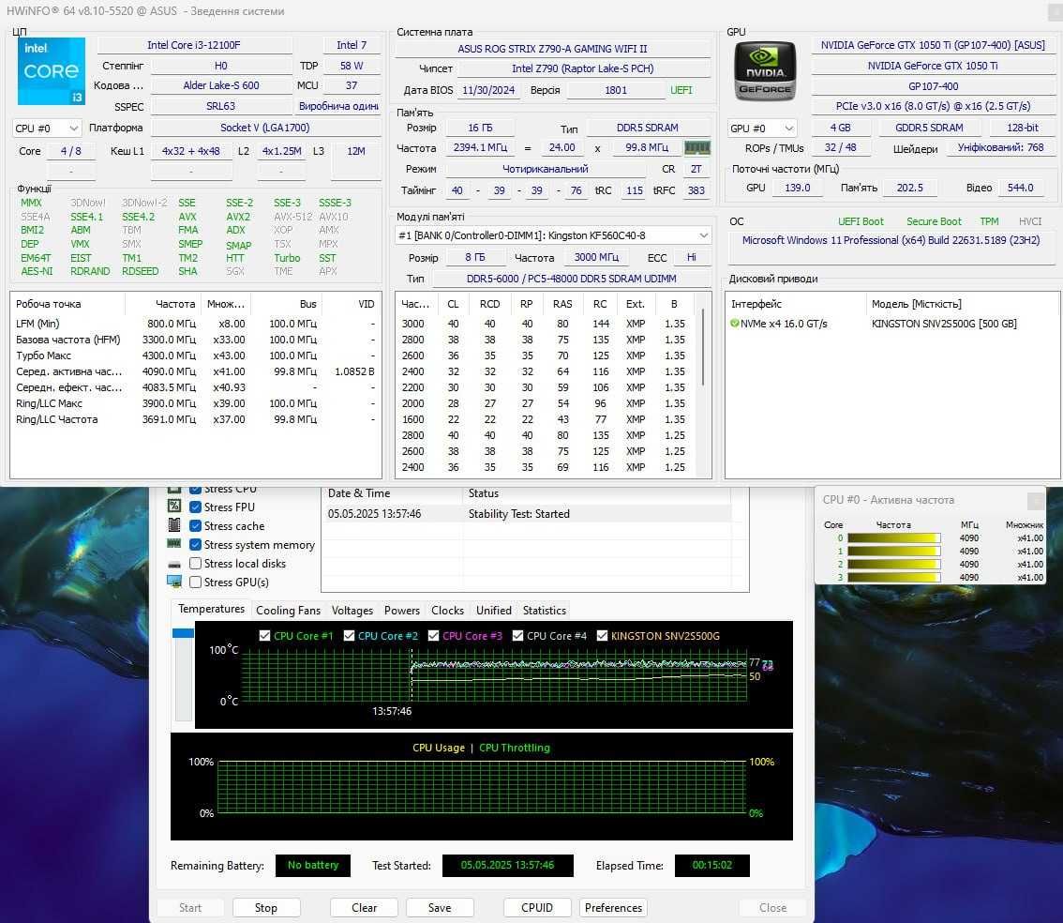Click the TPM indicator label
1063x923 pixels.
989,221
